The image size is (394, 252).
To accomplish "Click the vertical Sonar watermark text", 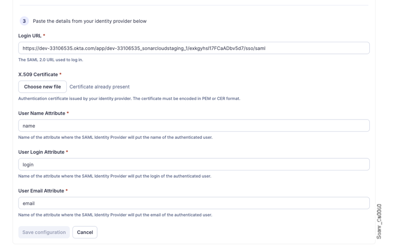I will tap(379, 221).
